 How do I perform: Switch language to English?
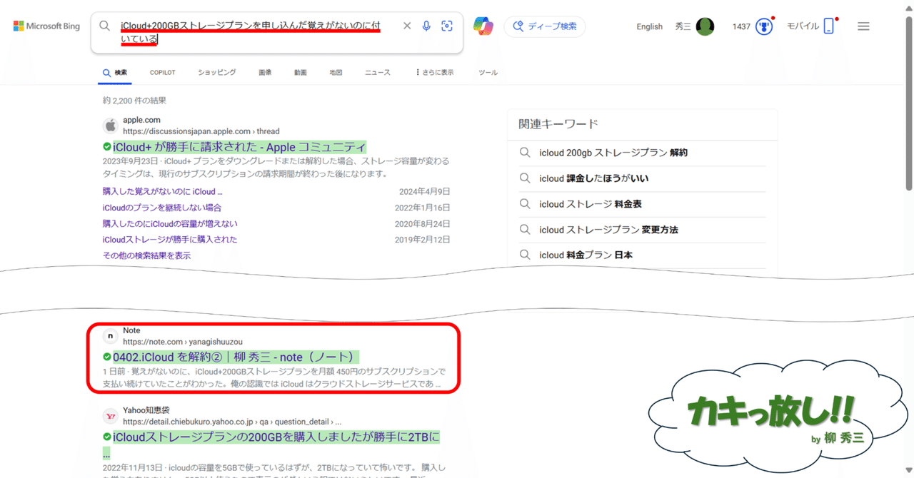coord(650,26)
